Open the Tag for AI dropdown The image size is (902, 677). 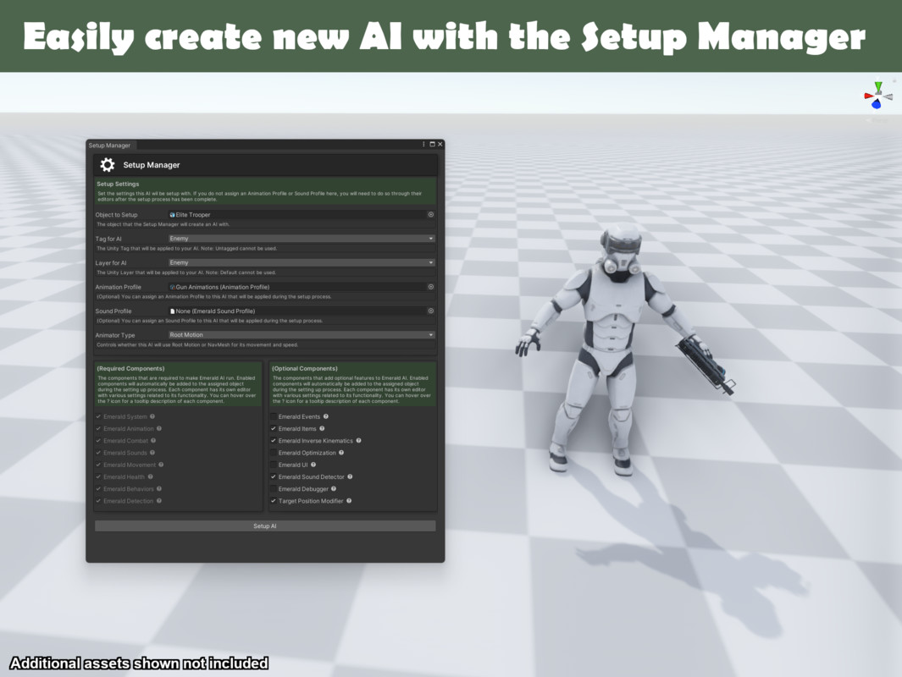pyautogui.click(x=302, y=239)
